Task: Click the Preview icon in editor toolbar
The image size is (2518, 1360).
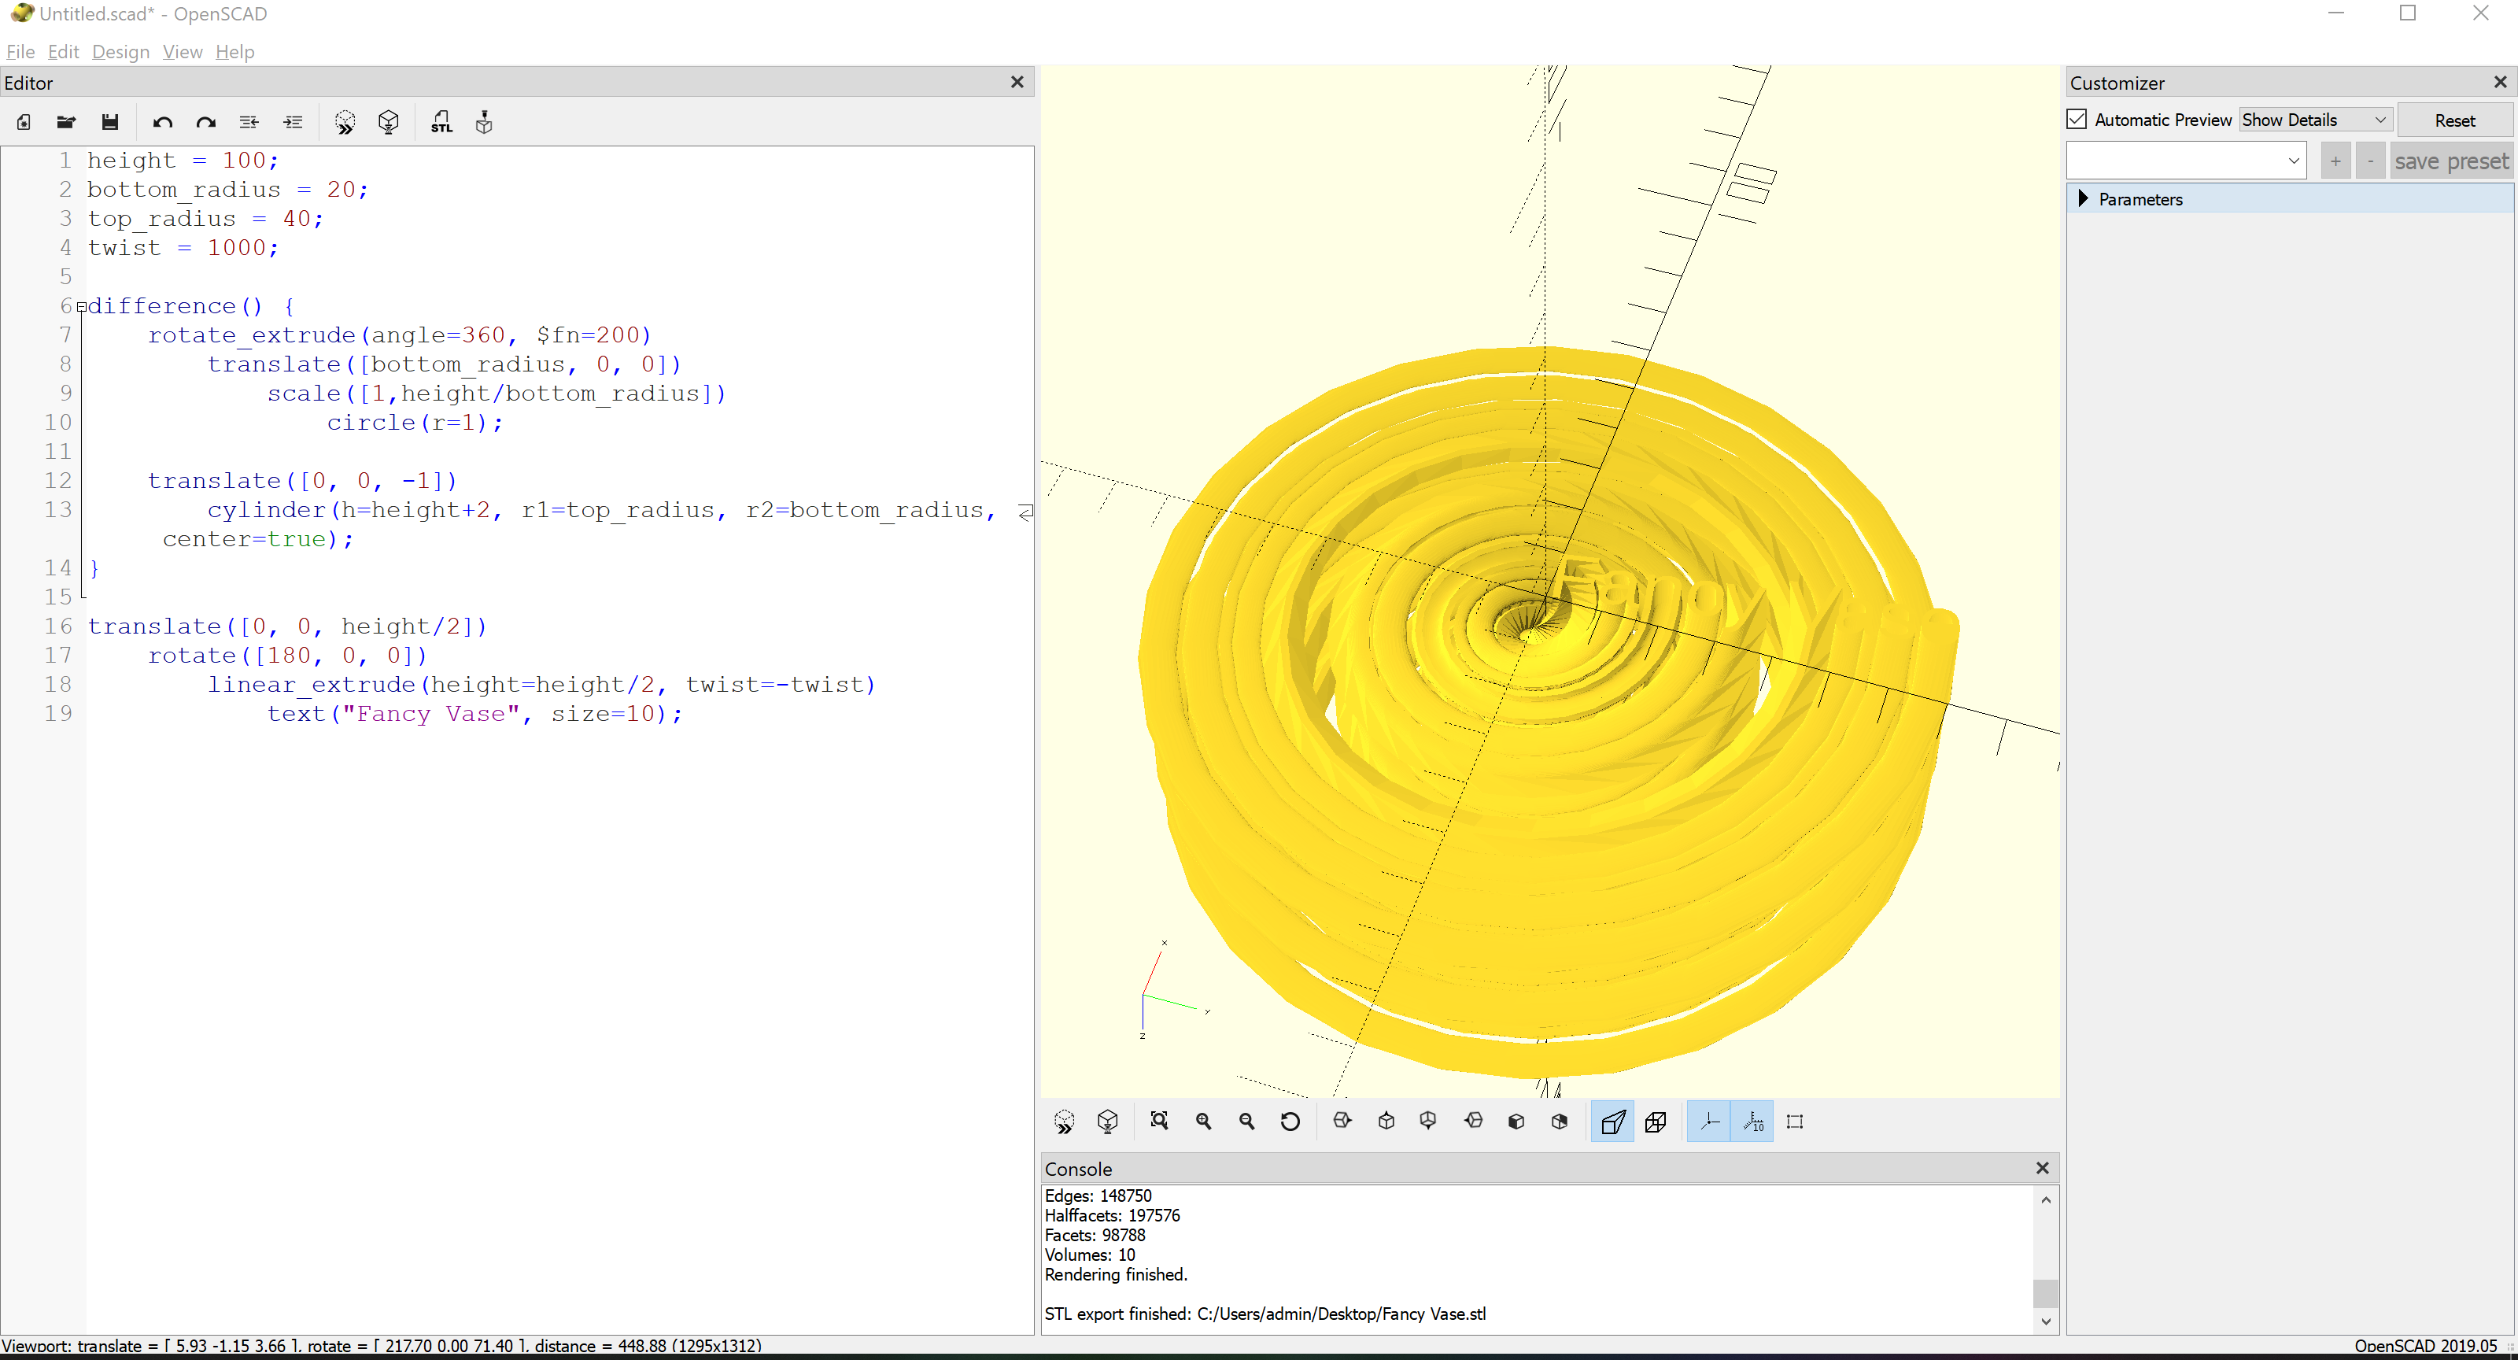Action: [x=344, y=122]
